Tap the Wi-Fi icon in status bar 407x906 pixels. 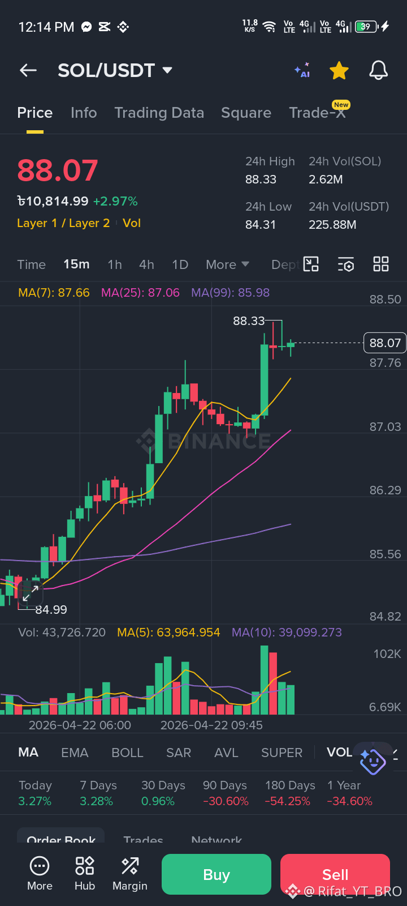pos(270,27)
